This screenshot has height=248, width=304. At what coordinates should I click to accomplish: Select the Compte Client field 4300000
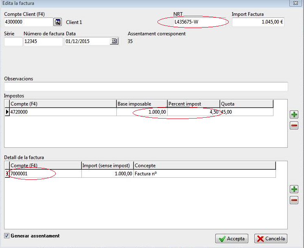tap(28, 22)
